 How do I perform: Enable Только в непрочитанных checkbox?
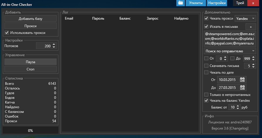206,94
